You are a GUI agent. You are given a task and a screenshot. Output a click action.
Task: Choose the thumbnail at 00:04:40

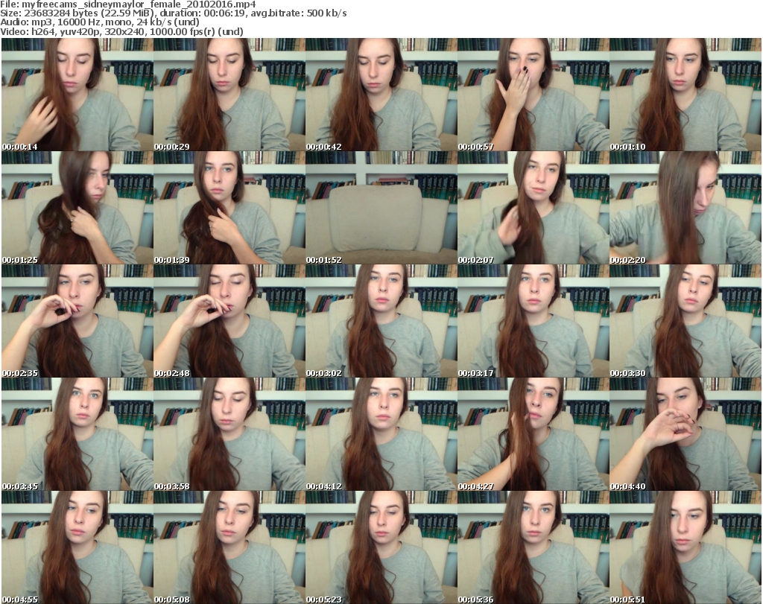(686, 433)
